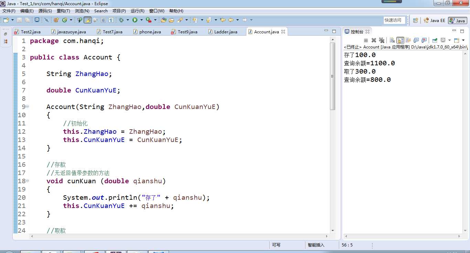Open dropdown beside New Java Class icon
This screenshot has height=253, width=470.
(x=71, y=20)
